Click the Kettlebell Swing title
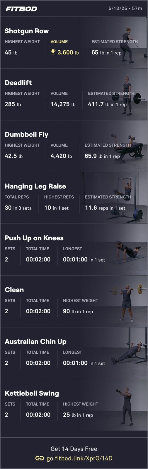 pos(32,393)
